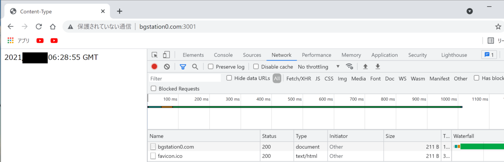
Task: Open network search magnifier
Action: pyautogui.click(x=195, y=67)
